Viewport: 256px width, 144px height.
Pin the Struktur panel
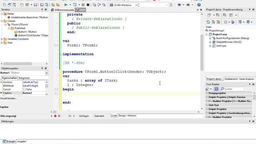pyautogui.click(x=42, y=10)
